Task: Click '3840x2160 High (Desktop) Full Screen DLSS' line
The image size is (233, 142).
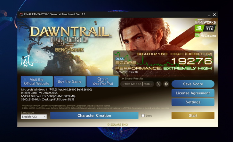Action: click(x=48, y=100)
